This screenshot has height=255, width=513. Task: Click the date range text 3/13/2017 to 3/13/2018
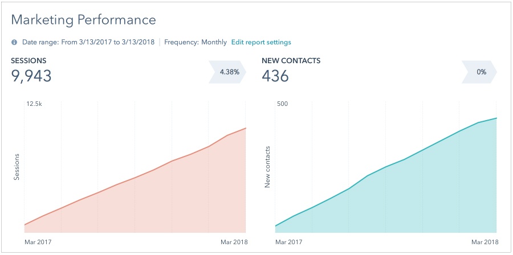pyautogui.click(x=117, y=42)
